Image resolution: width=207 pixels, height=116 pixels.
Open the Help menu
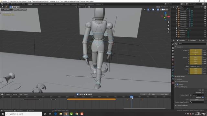point(24,4)
